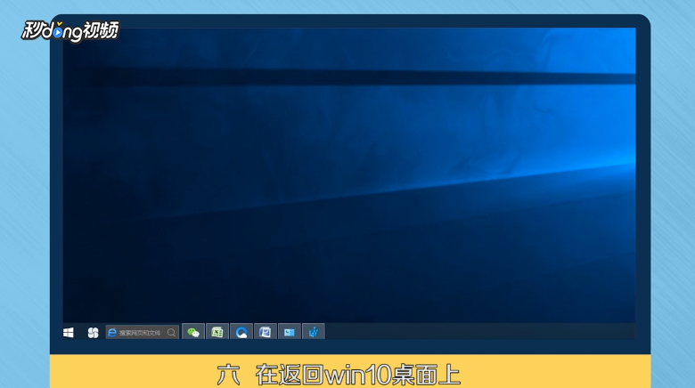Open Excel from the taskbar
This screenshot has width=695, height=388.
217,332
